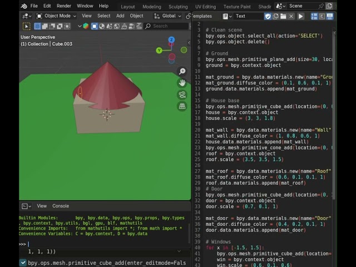Viewport: 356px width, 267px height.
Task: Open the viewport View menu
Action: 87,16
